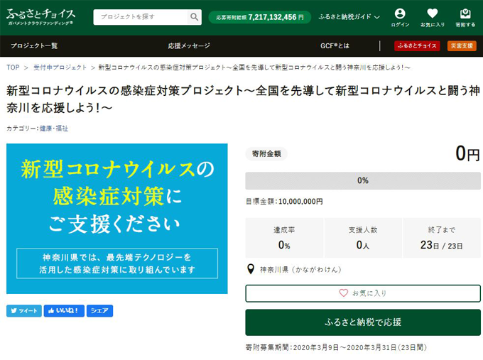483x360 pixels.
Task: Select the GCF®とは menu item
Action: (x=335, y=46)
